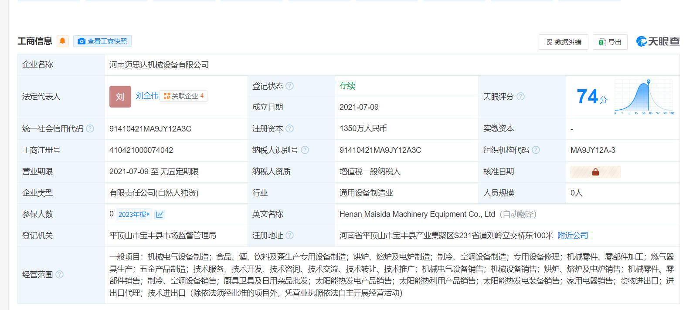Viewport: 686px width, 310px height.
Task: Click the 0人 staff size value
Action: coord(576,193)
